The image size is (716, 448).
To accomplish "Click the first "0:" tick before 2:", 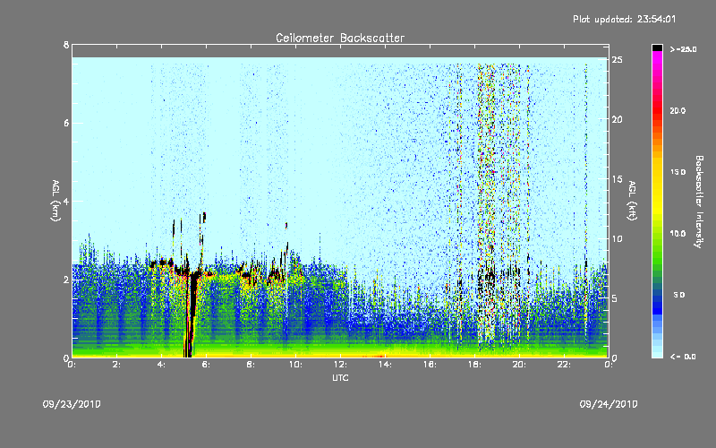I will [x=72, y=365].
